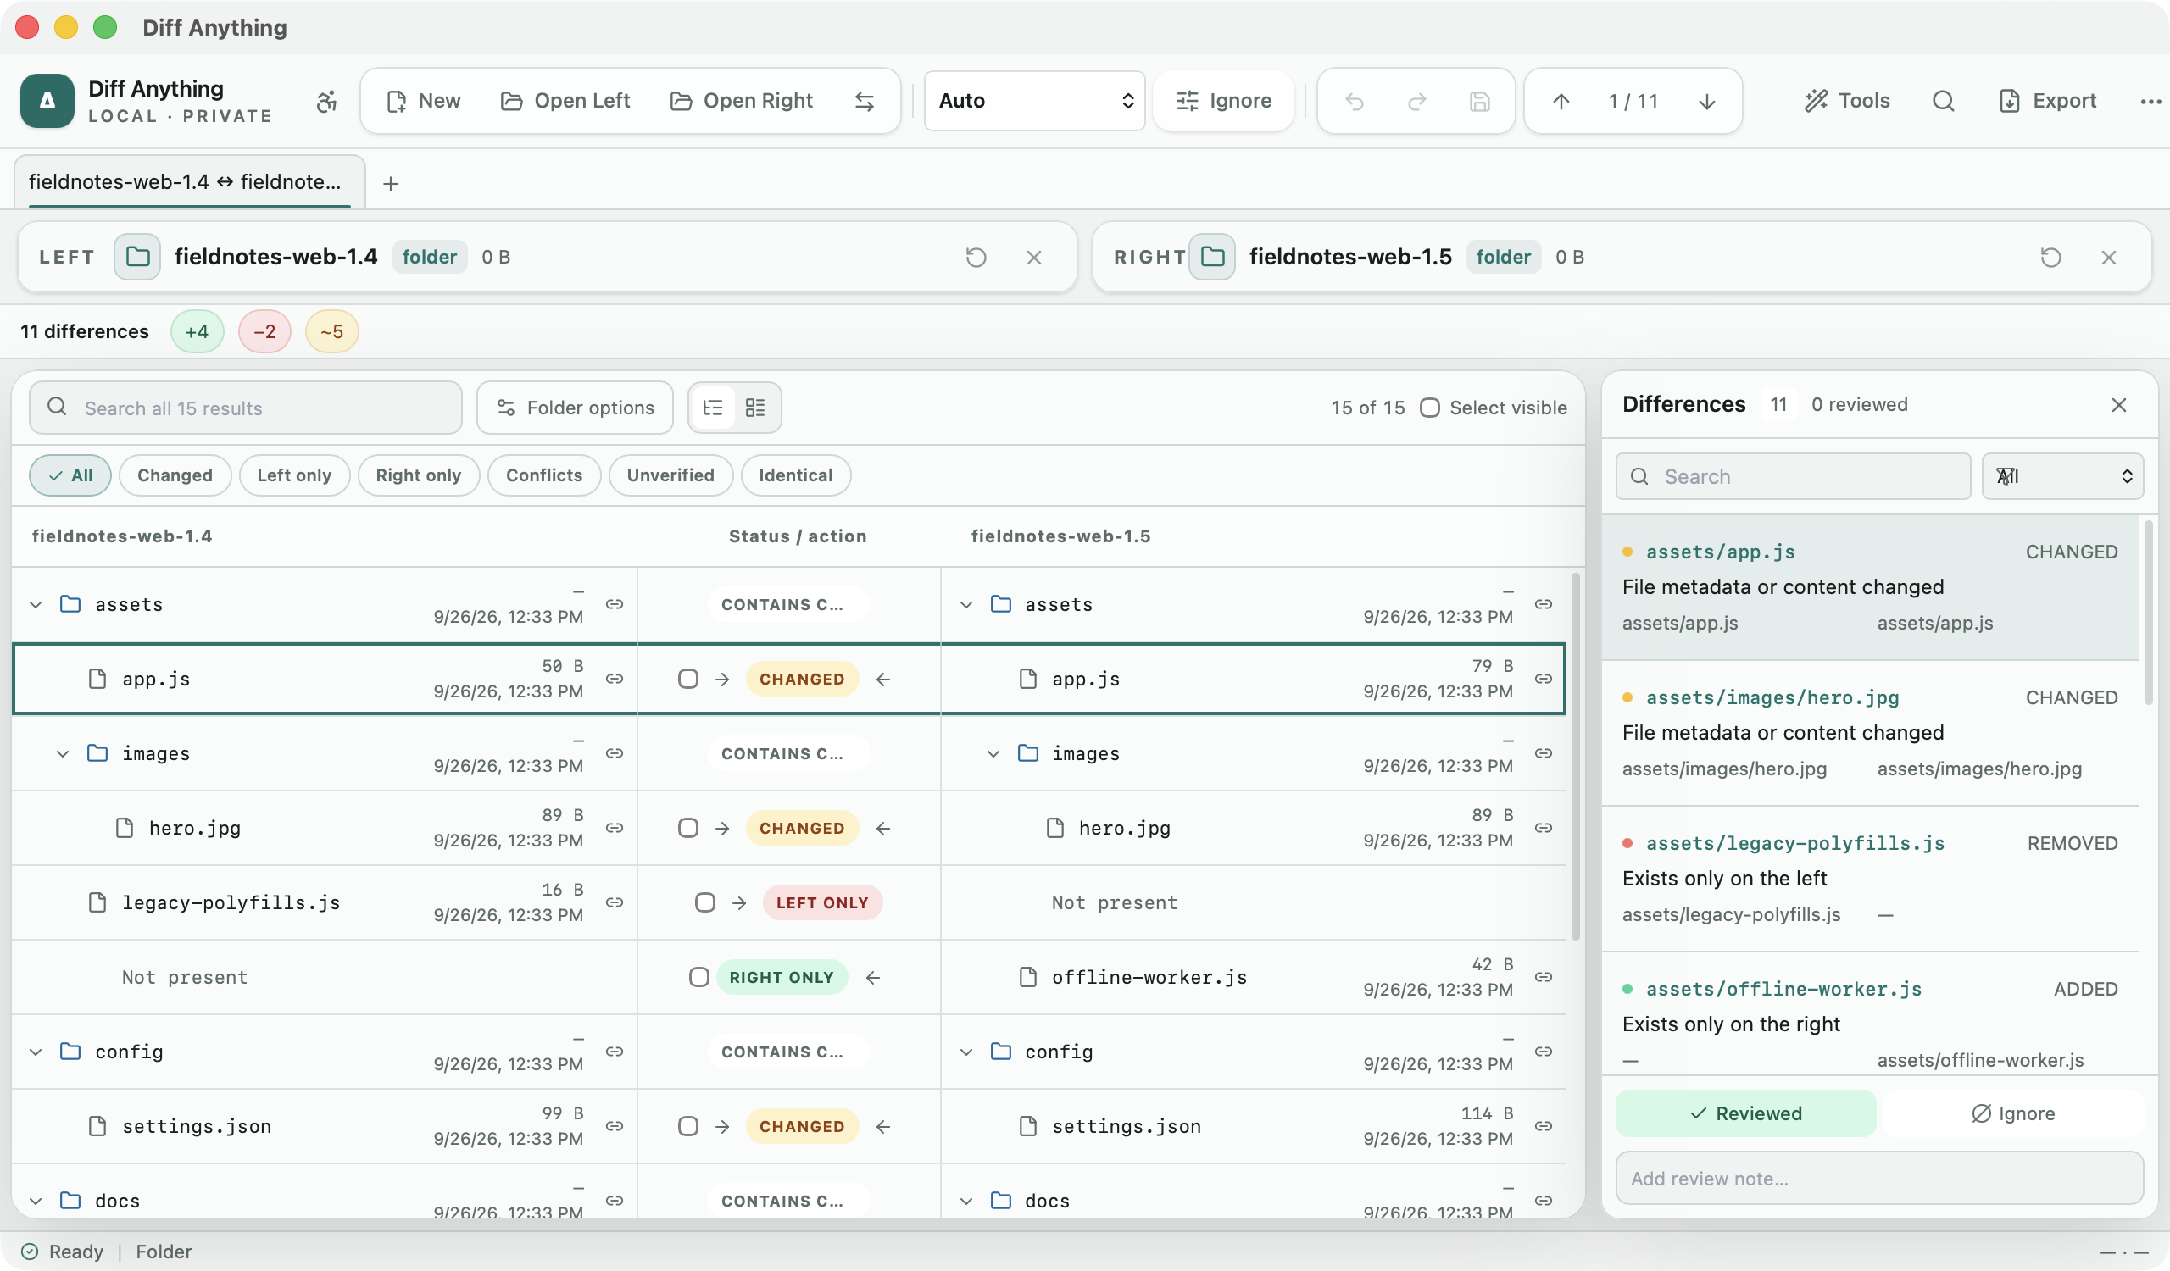Tick the hero.jpg row checkbox
Viewport: 2170px width, 1271px height.
(x=688, y=828)
